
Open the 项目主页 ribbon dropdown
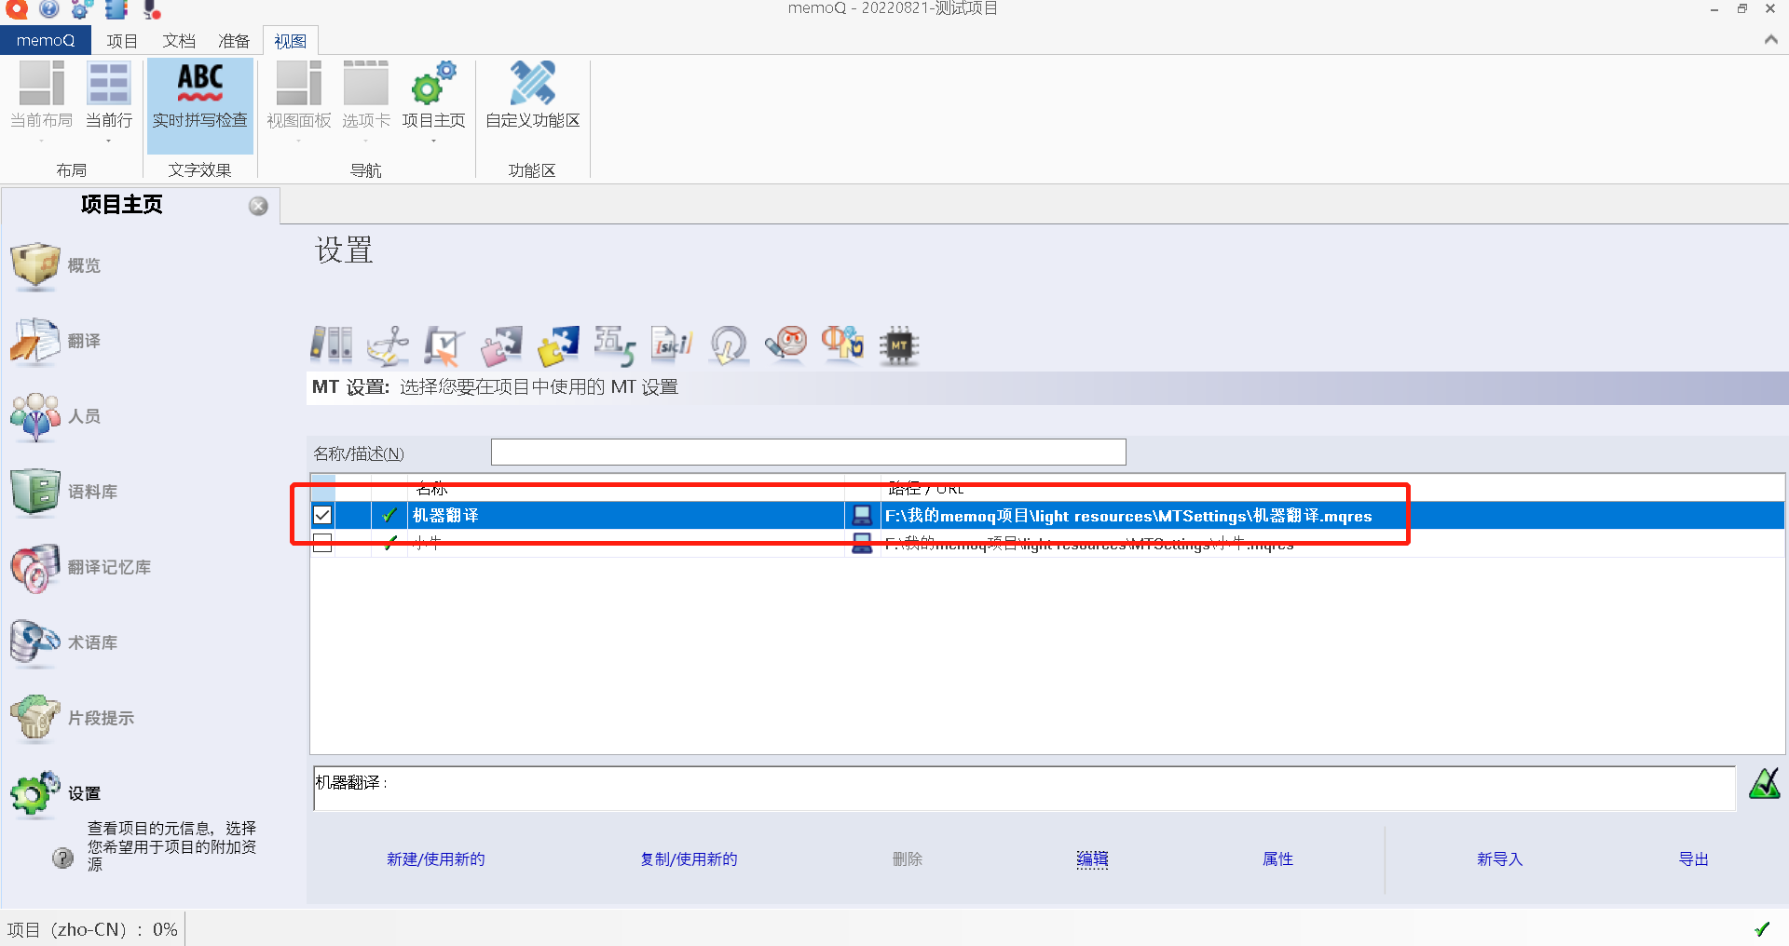click(433, 102)
